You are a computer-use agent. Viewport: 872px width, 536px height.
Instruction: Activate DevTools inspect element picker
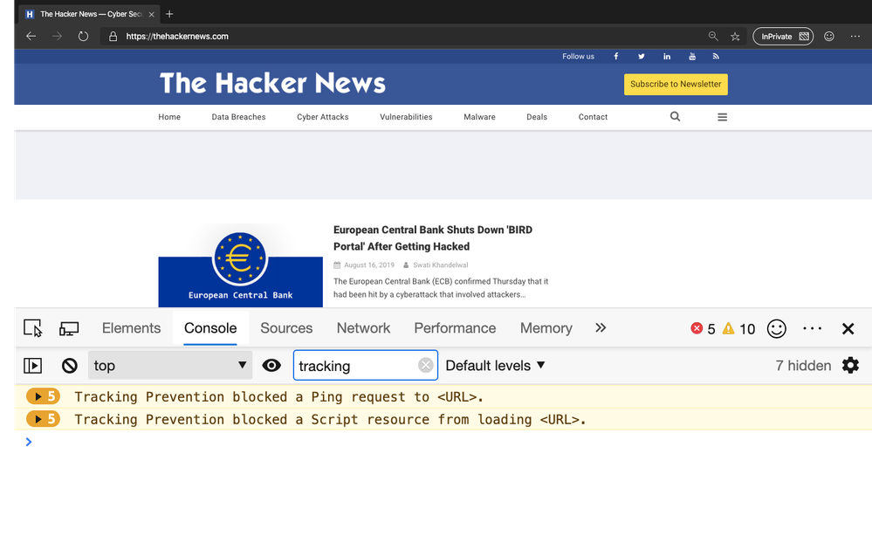33,328
